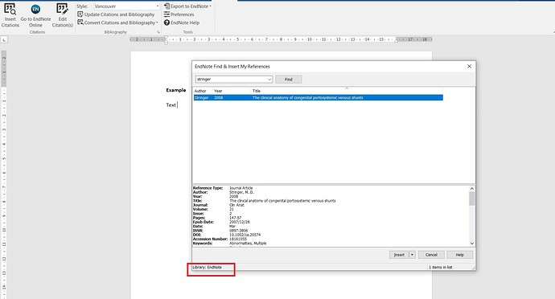555x299 pixels.
Task: Click the Cancel button
Action: coord(431,255)
